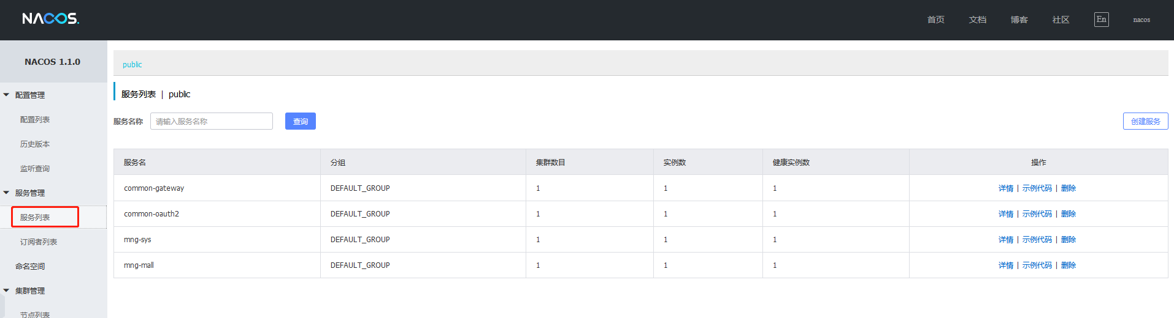Delete the mng-sys service
This screenshot has width=1174, height=318.
1068,240
